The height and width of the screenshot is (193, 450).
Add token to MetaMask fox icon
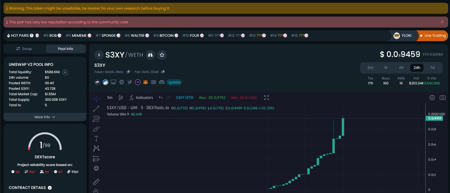[x=145, y=82]
